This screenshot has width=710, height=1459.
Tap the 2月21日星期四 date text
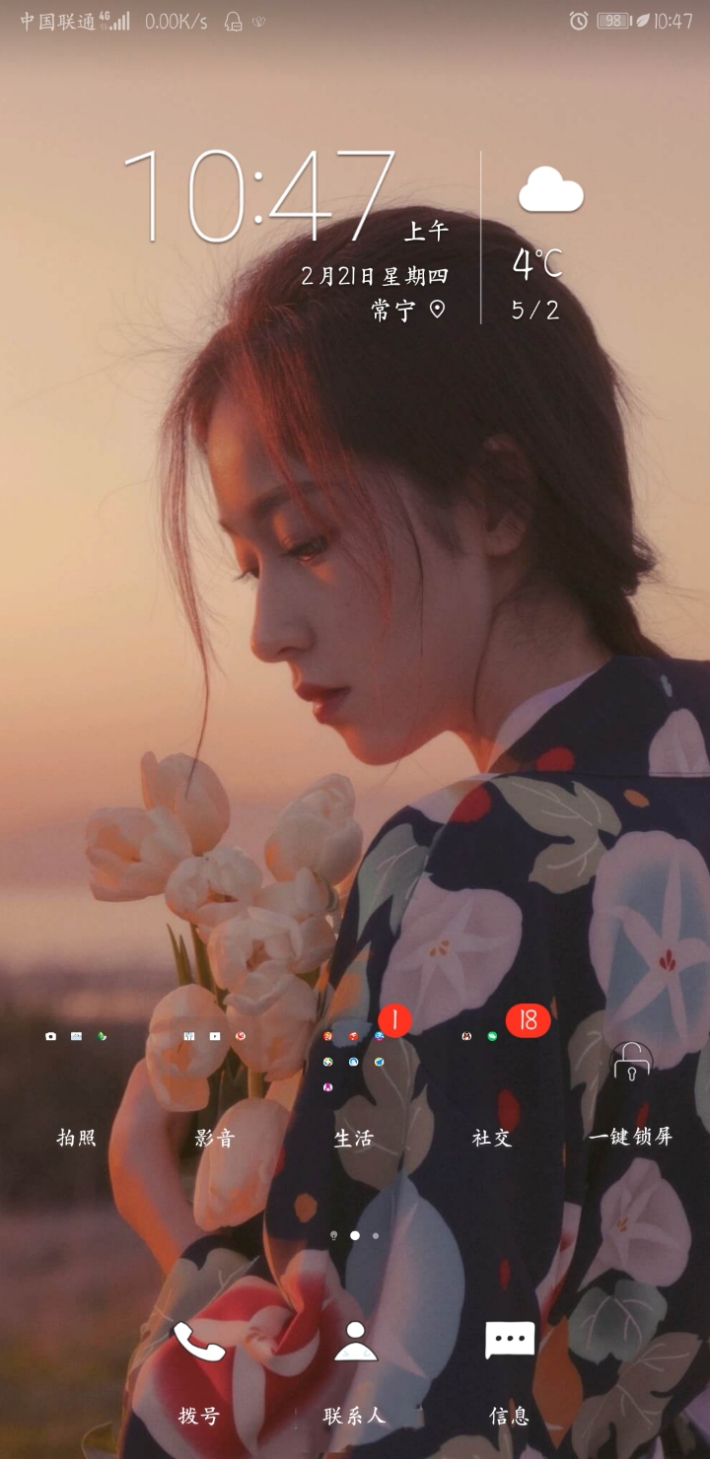374,276
